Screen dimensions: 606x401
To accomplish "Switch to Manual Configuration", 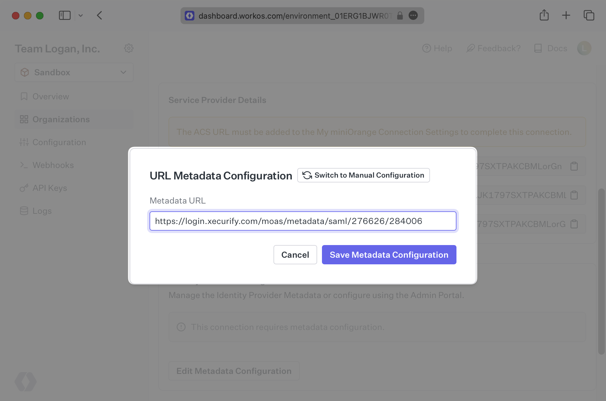I will pos(363,175).
